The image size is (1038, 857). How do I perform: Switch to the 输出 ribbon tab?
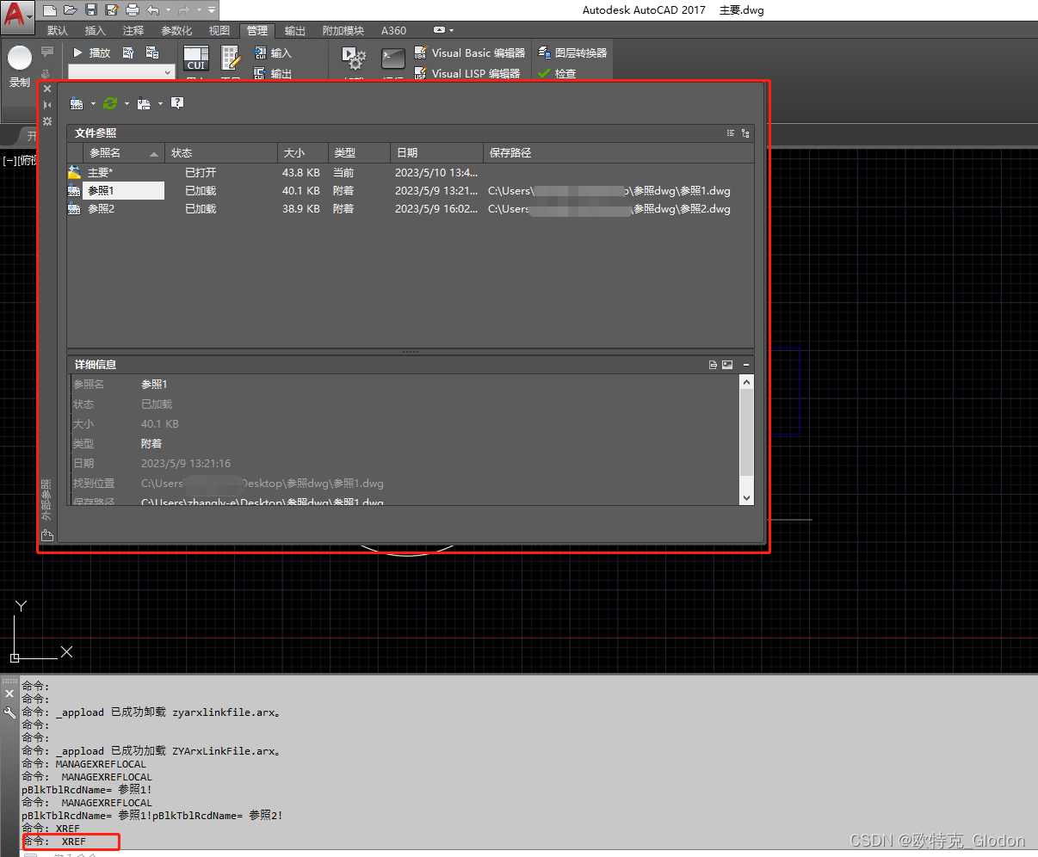click(x=295, y=30)
